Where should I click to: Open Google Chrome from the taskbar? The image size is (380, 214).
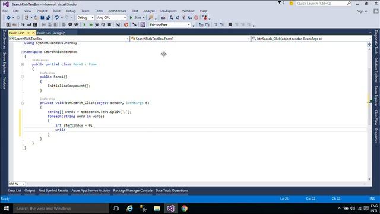point(185,209)
